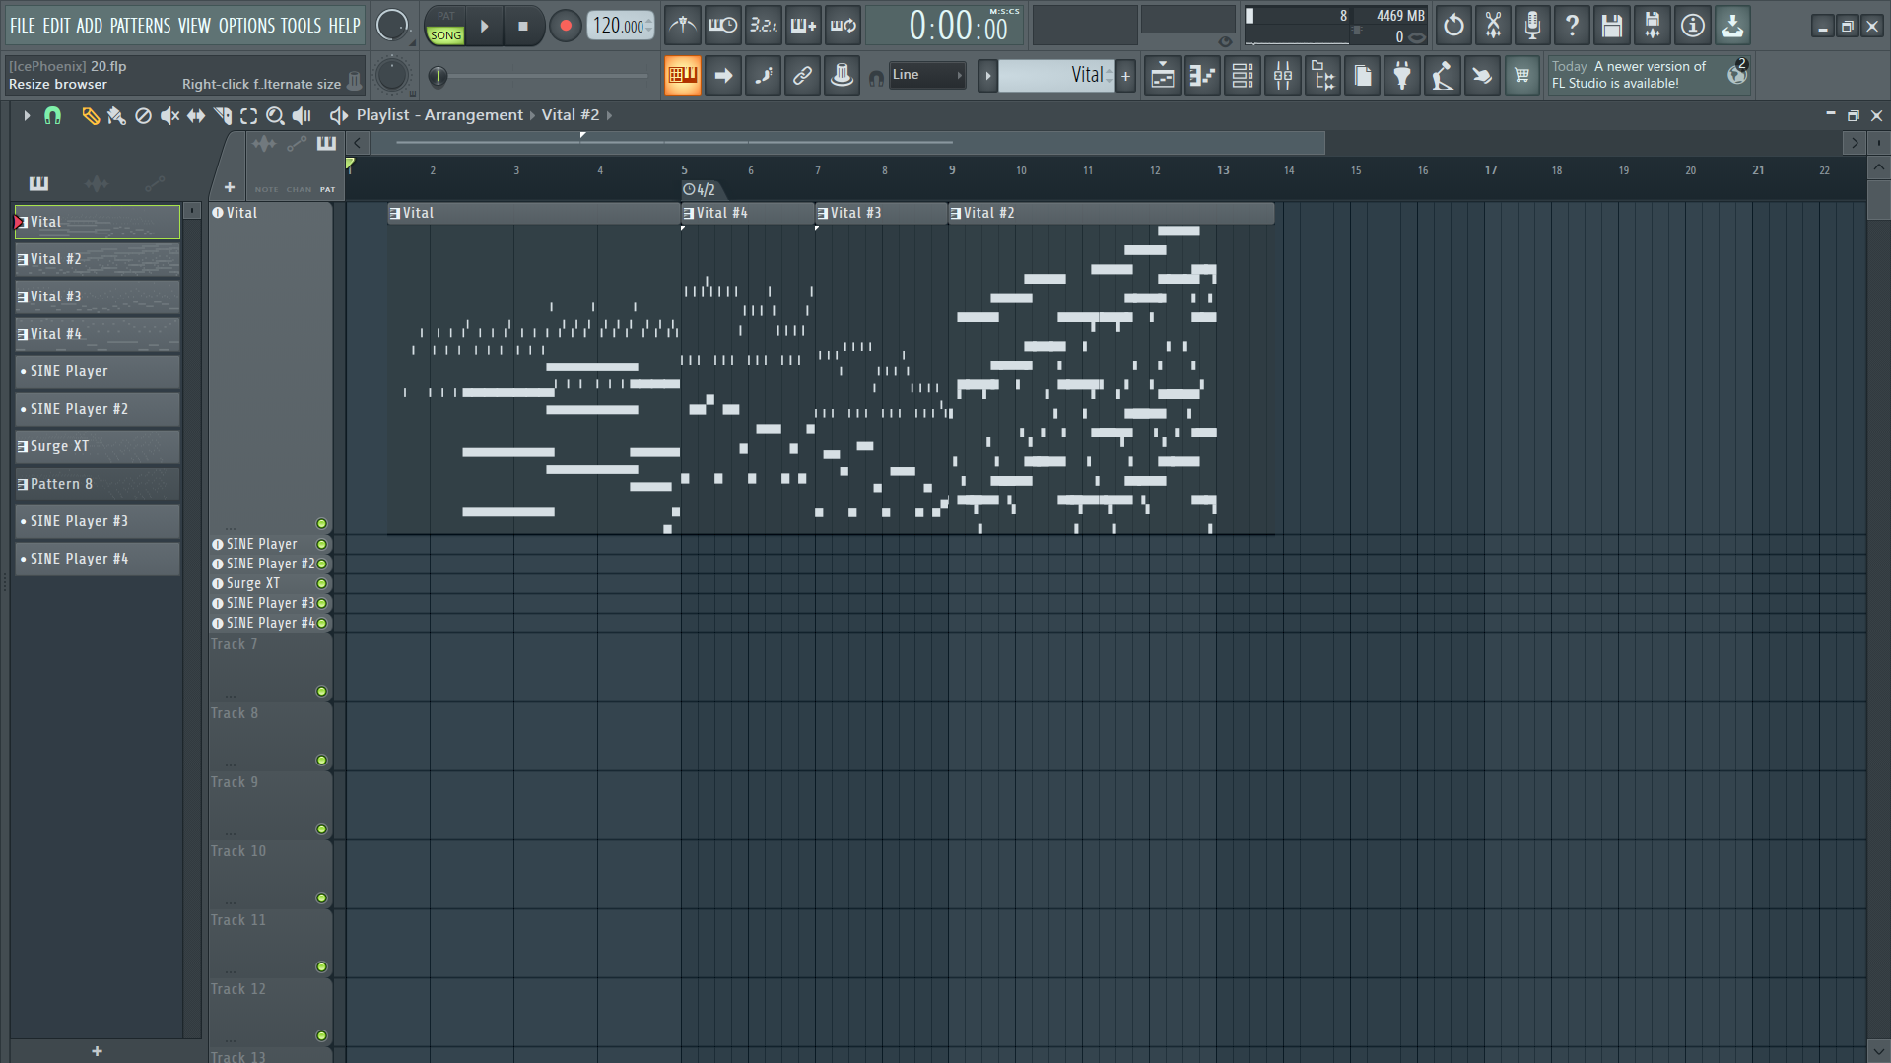Image resolution: width=1891 pixels, height=1063 pixels.
Task: Toggle the 3-2-1 countdown before recording
Action: click(x=763, y=26)
